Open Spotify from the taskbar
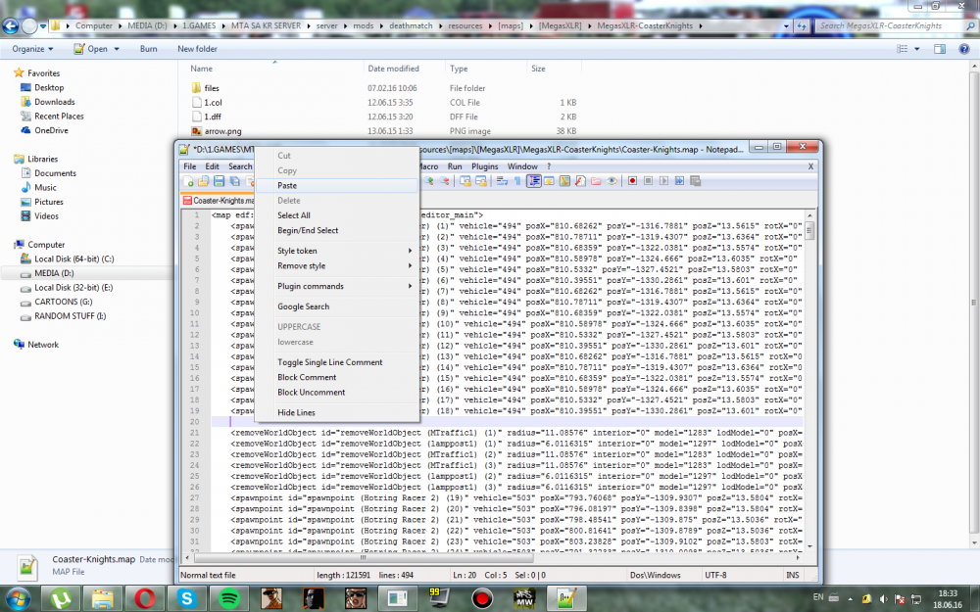Screen dimensions: 980x612 point(228,595)
